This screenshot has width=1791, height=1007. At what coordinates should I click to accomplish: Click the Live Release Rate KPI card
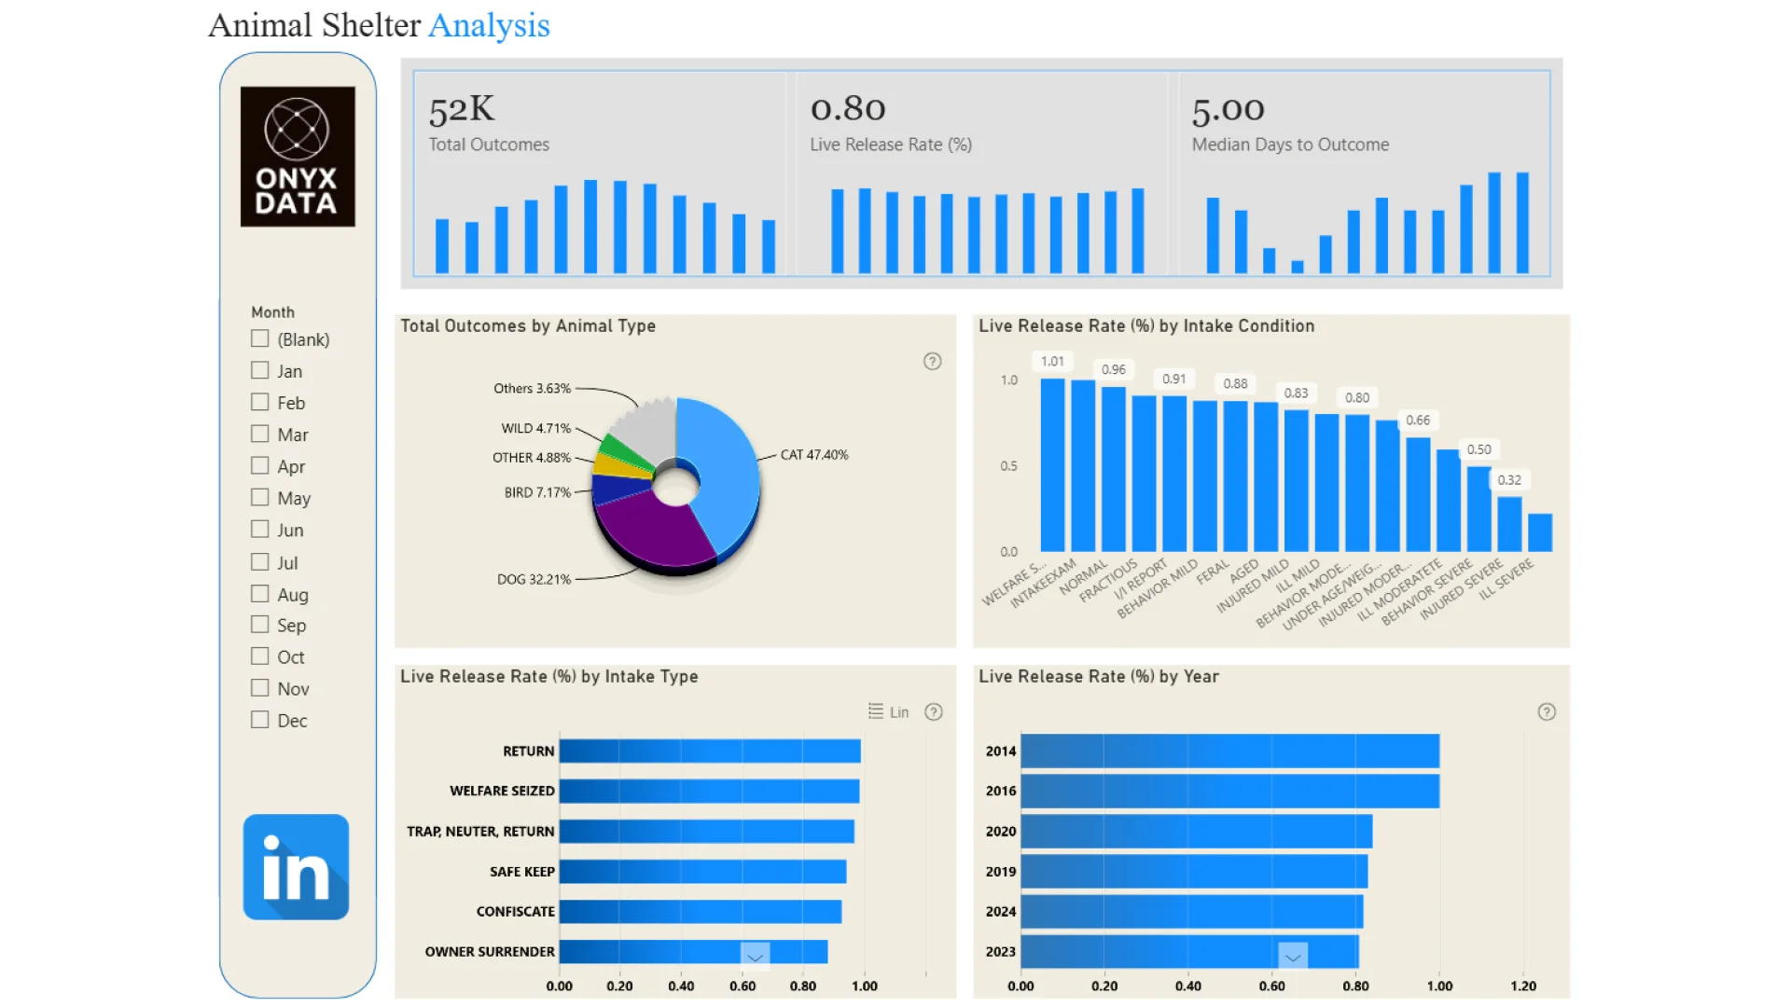pyautogui.click(x=981, y=172)
